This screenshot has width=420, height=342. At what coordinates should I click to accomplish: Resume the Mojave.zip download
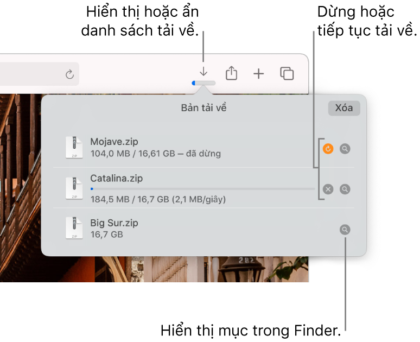tap(328, 149)
